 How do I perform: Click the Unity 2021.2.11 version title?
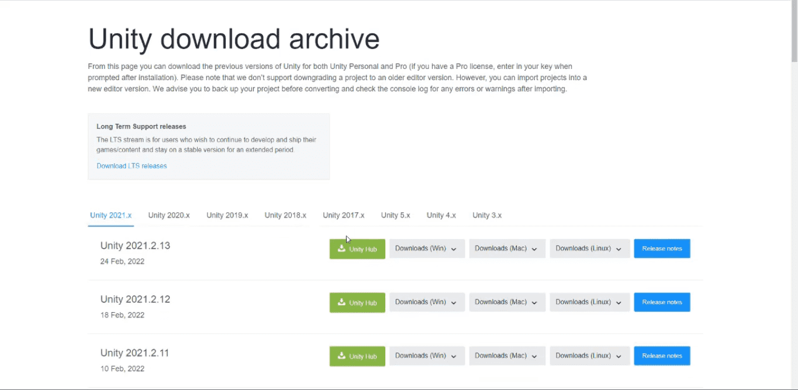pos(134,353)
